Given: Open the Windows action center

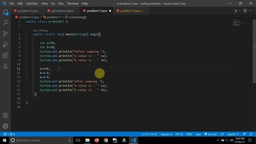Looking at the screenshot, I should coord(250,140).
